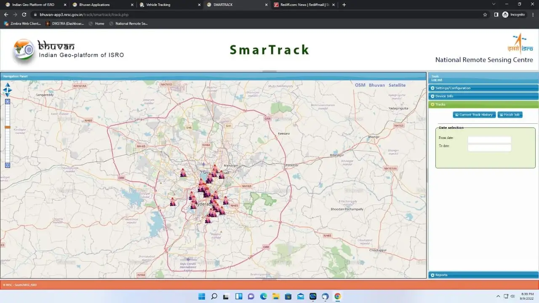539x303 pixels.
Task: Go back in browser history
Action: [6, 14]
